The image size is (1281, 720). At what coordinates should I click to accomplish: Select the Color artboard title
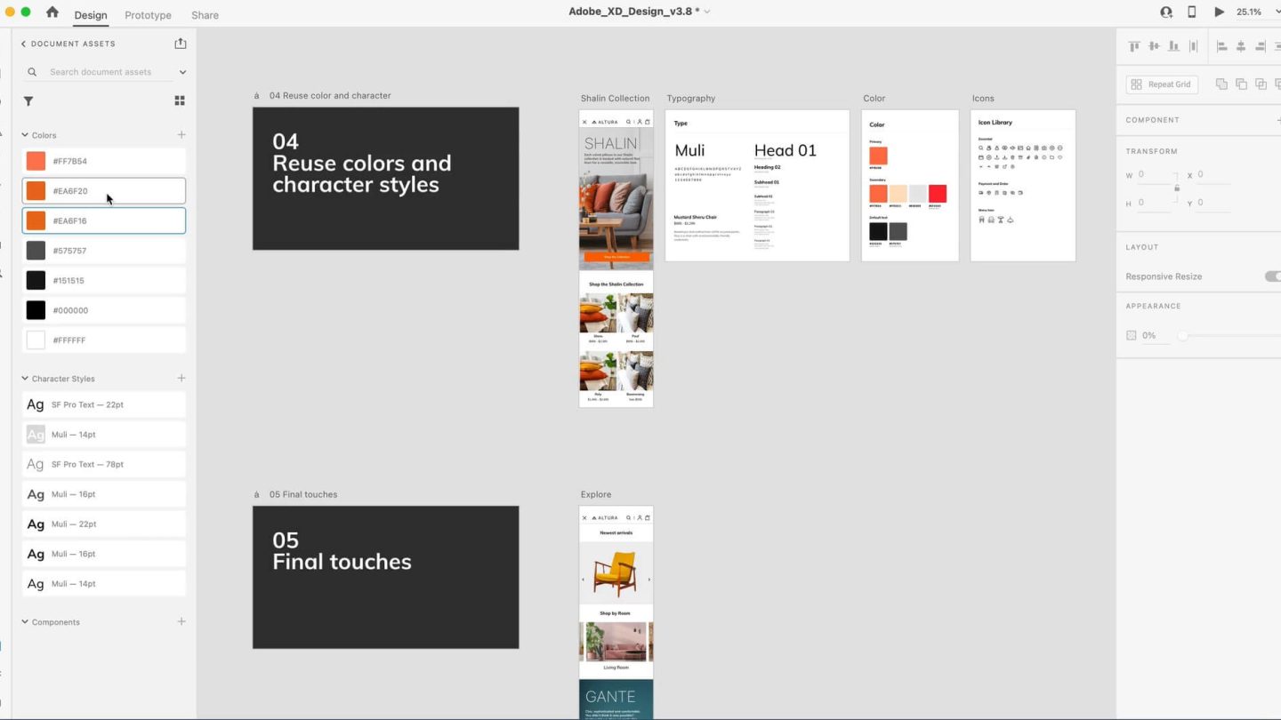coord(874,99)
